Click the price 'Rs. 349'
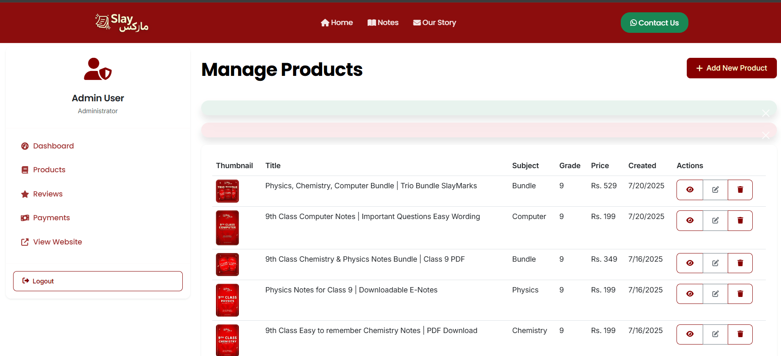 (604, 259)
